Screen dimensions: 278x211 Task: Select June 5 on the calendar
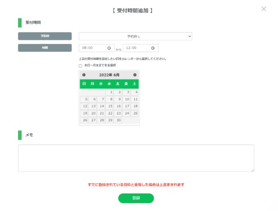pos(84,99)
